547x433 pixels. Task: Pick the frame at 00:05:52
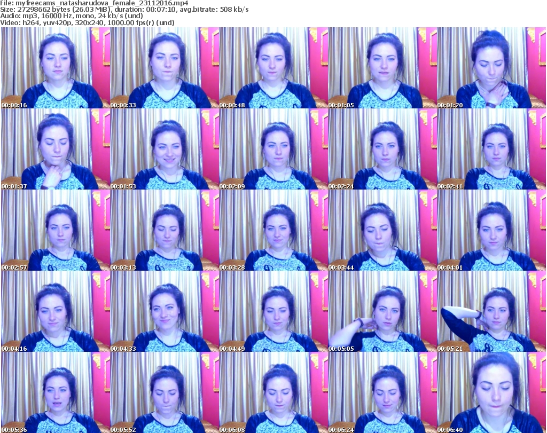(x=165, y=392)
